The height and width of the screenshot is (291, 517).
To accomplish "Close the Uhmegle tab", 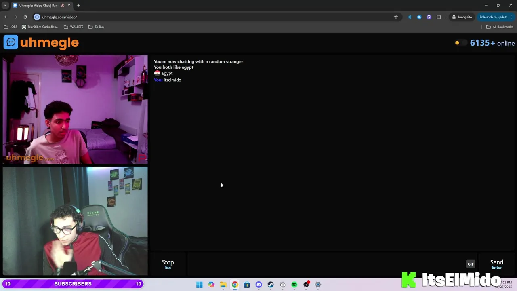I will pyautogui.click(x=69, y=6).
